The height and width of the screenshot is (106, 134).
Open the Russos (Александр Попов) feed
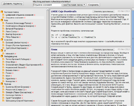click(18, 23)
